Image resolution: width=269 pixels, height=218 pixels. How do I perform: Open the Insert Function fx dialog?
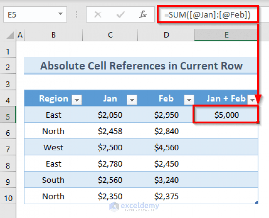(x=143, y=15)
